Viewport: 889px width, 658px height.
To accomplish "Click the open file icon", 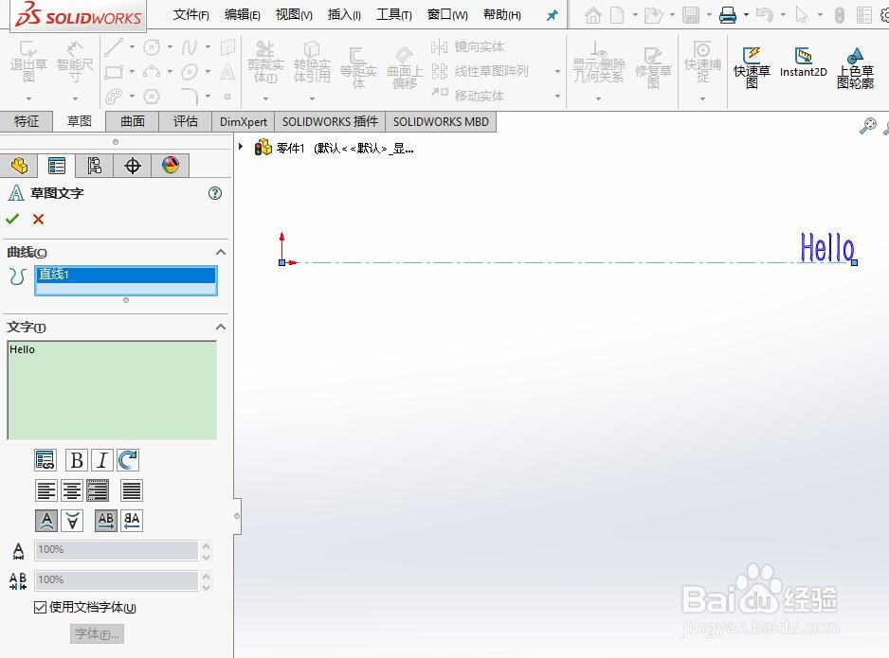I will 653,15.
